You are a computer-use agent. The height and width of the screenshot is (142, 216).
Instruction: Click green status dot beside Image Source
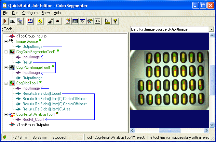tap(40, 40)
